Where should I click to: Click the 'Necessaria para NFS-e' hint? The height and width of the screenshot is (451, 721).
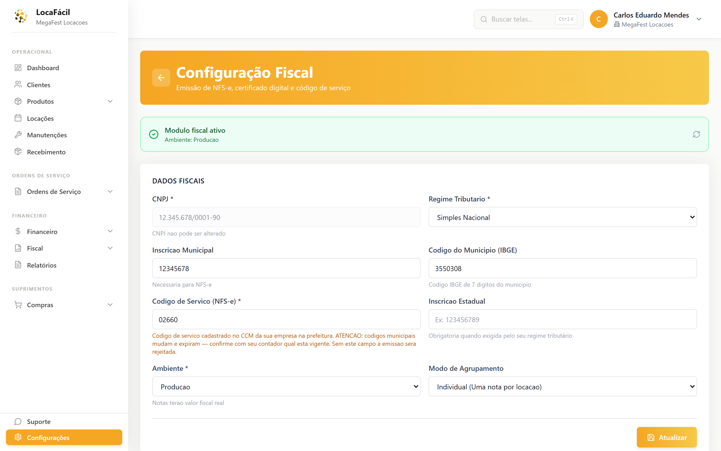point(182,285)
